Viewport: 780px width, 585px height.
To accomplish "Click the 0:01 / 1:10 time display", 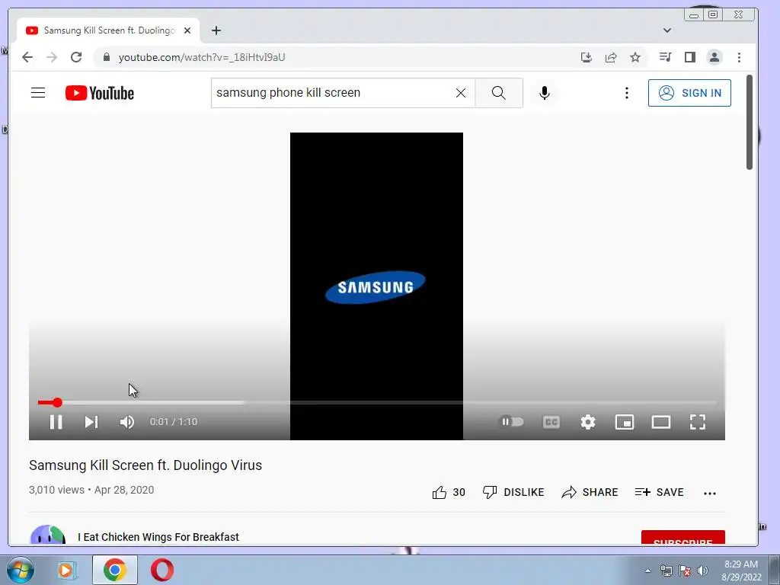I will 174,422.
